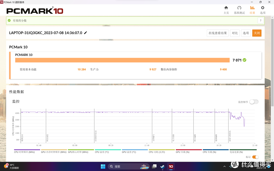Toggle GPU核心时钟 (MHz) legend
Viewport: 274px width, 171px height.
click(x=81, y=151)
